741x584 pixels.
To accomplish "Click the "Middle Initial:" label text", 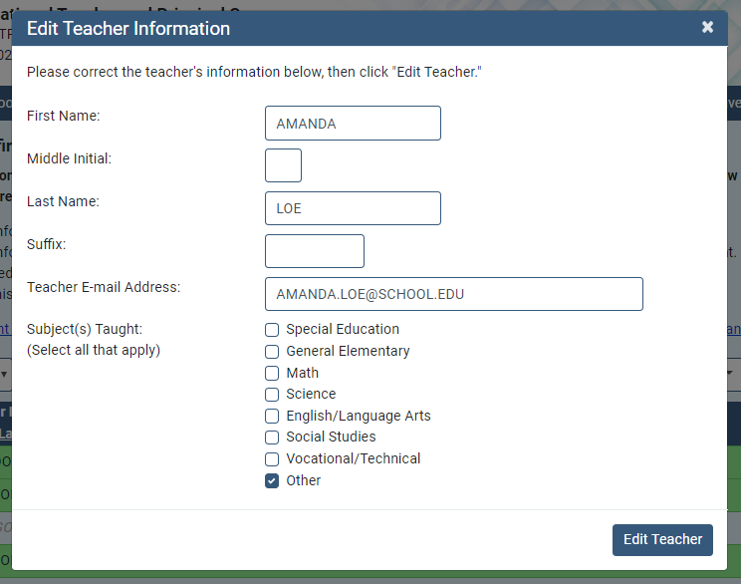I will coord(69,158).
